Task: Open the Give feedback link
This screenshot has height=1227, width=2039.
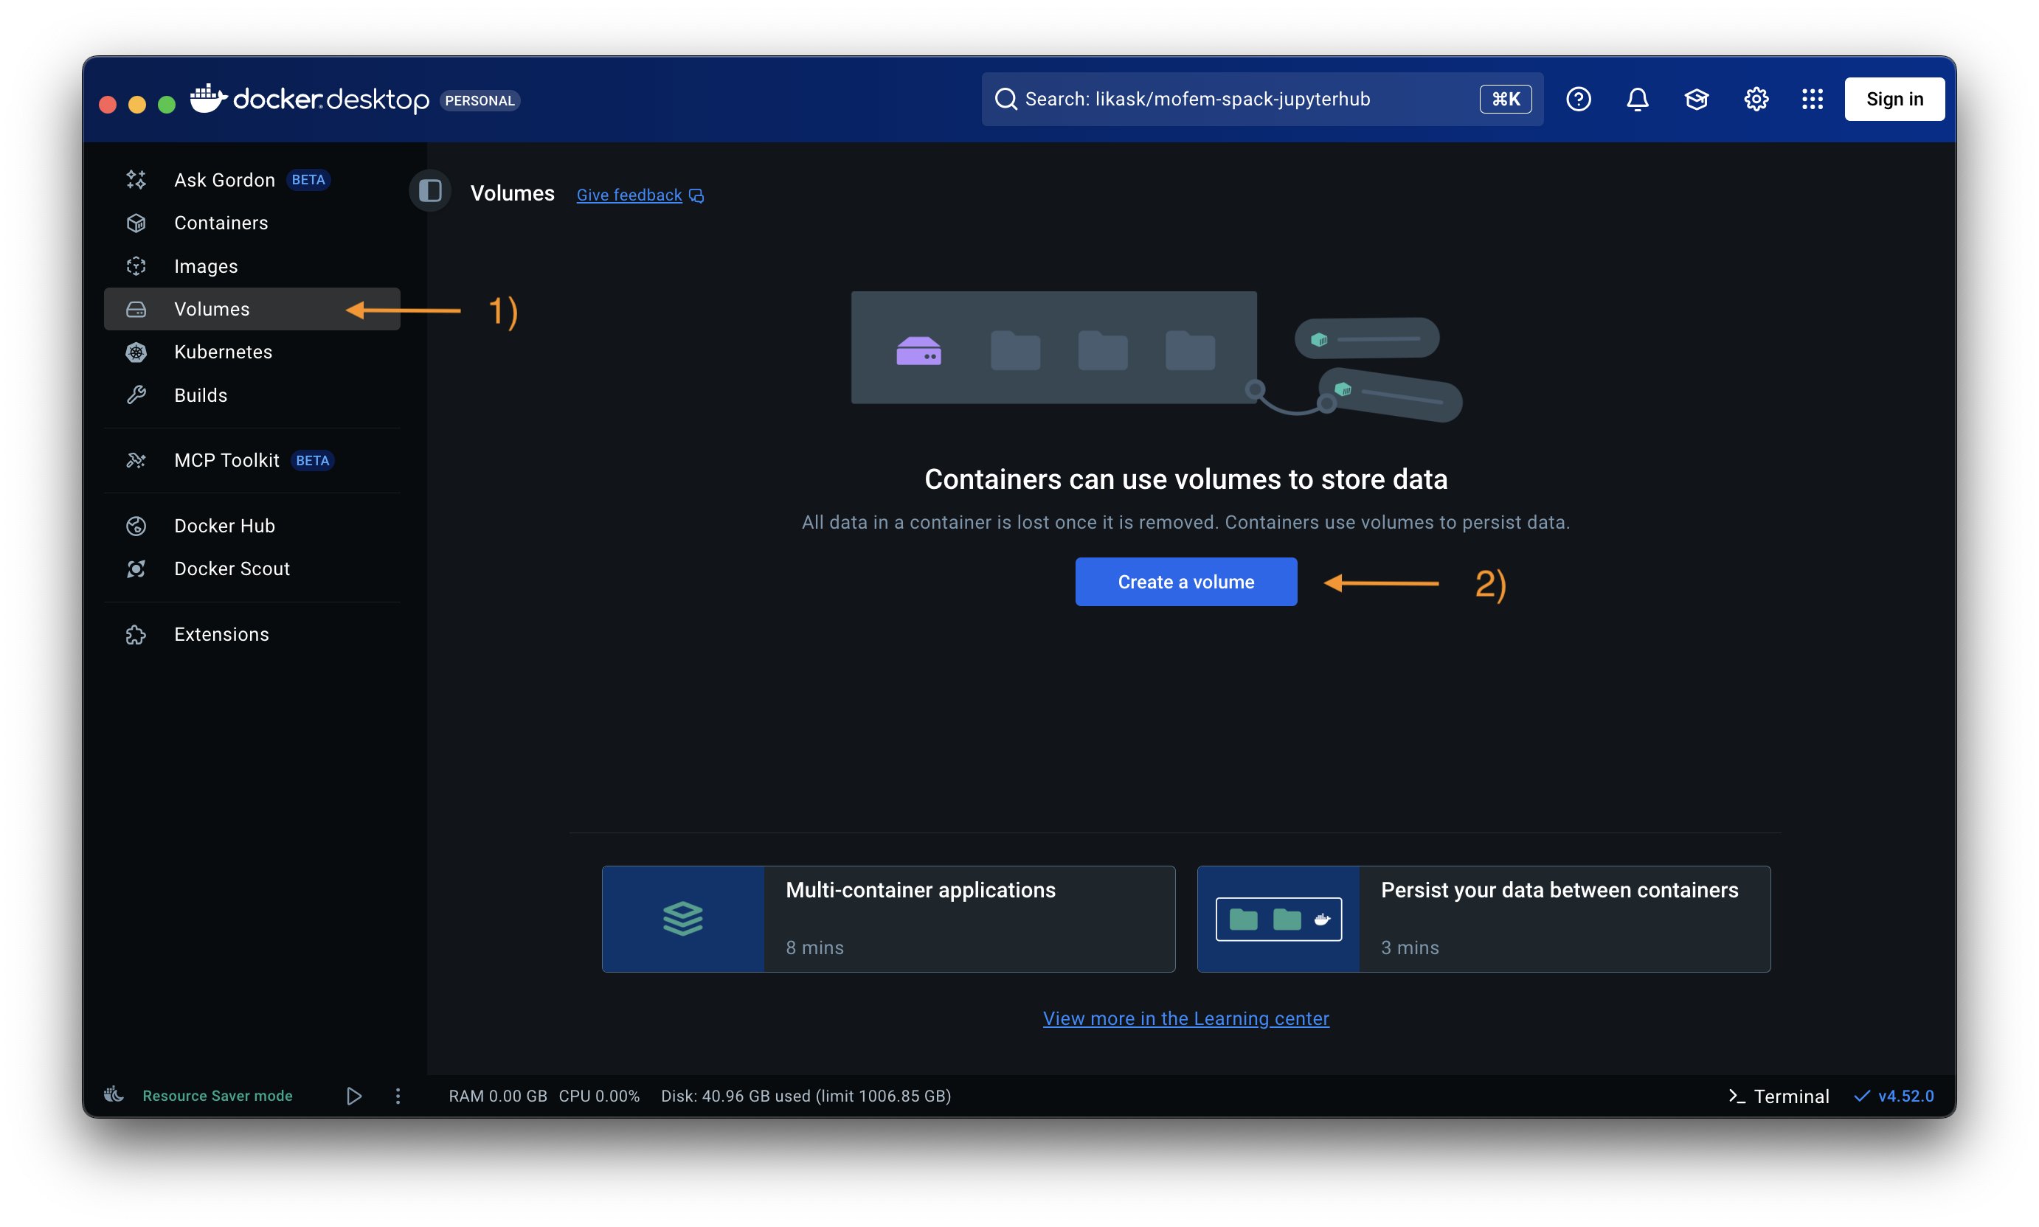Action: (x=629, y=195)
